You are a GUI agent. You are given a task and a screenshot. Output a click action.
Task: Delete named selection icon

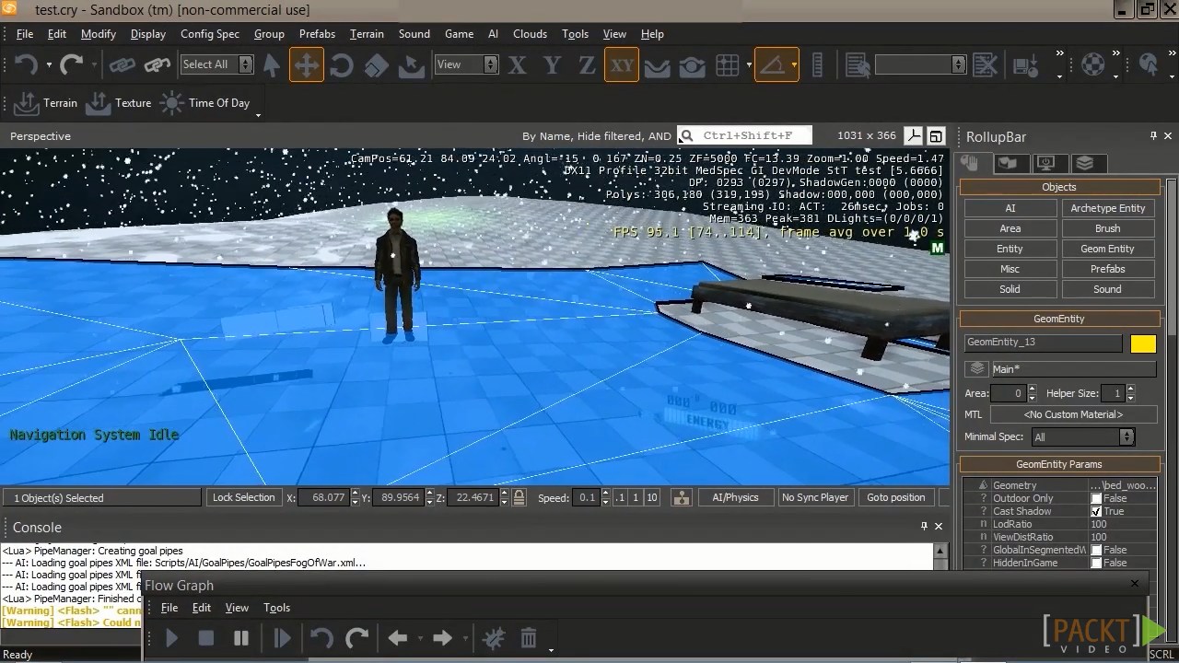[986, 65]
